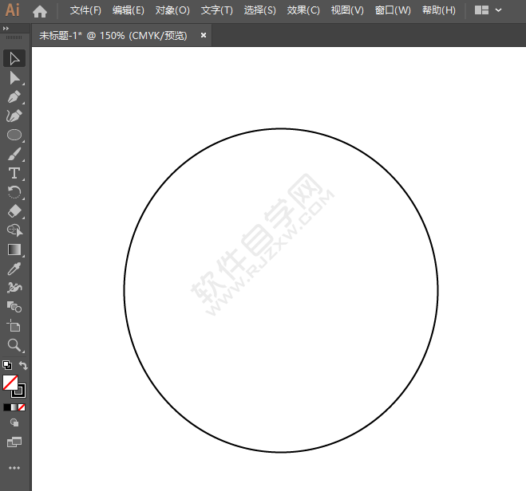Select the Pen tool

tap(14, 96)
